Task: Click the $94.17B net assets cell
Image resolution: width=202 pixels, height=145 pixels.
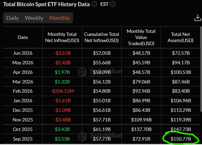Action: click(181, 63)
